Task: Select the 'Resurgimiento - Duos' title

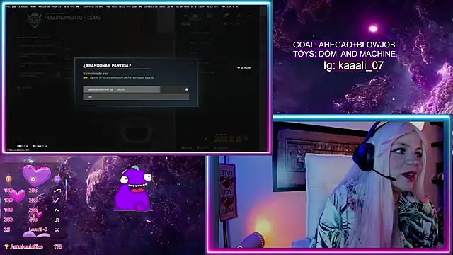Action: coord(72,18)
